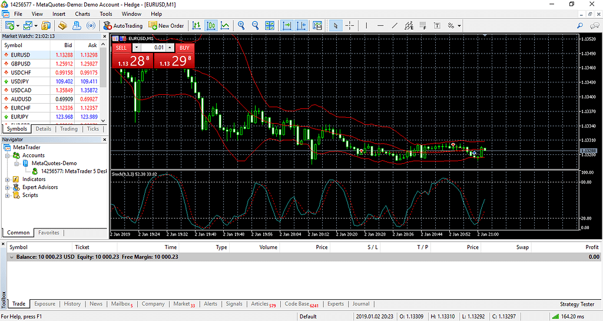
Task: Select GBPUSD in Market Watch
Action: (x=21, y=64)
